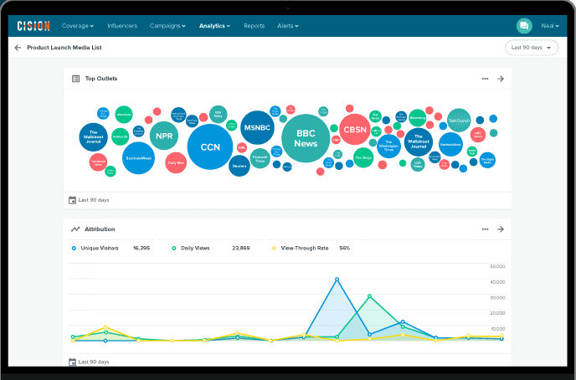The image size is (576, 380).
Task: Select the BBC News outlet bubble
Action: pyautogui.click(x=306, y=138)
